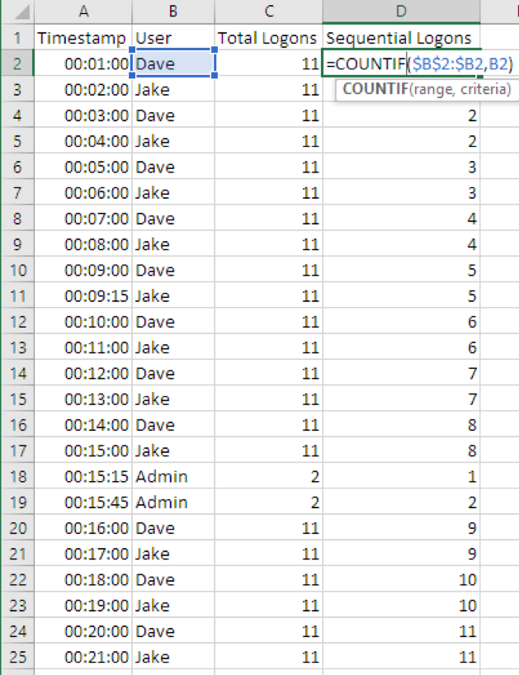Image resolution: width=519 pixels, height=675 pixels.
Task: Select column D header
Action: point(401,12)
